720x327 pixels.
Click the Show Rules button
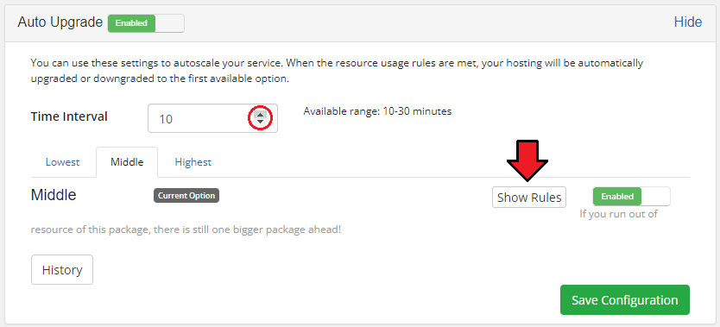click(529, 198)
